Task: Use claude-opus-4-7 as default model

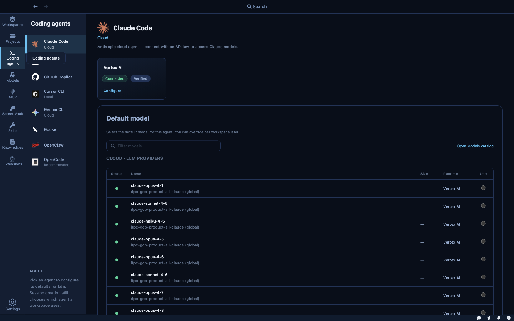Action: [x=483, y=295]
